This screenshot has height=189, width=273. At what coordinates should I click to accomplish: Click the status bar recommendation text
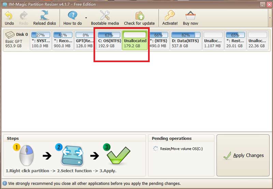coord(95,184)
